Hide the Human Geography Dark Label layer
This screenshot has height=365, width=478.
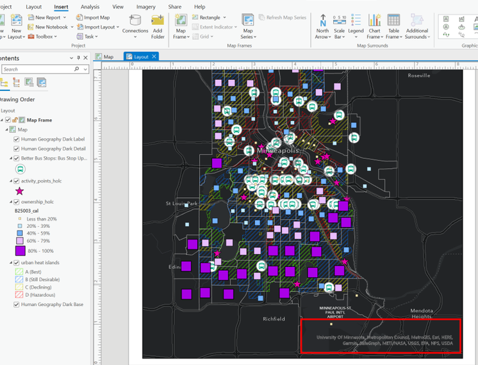(17, 139)
